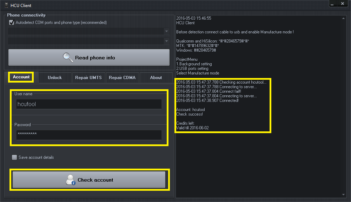The height and width of the screenshot is (202, 351).
Task: Click the Check account button
Action: [89, 180]
